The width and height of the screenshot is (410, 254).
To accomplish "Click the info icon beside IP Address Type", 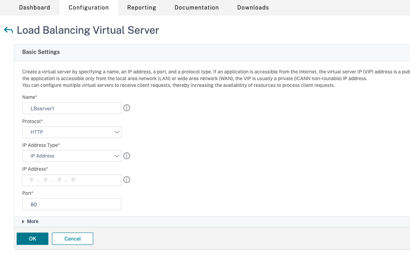I will coord(126,156).
